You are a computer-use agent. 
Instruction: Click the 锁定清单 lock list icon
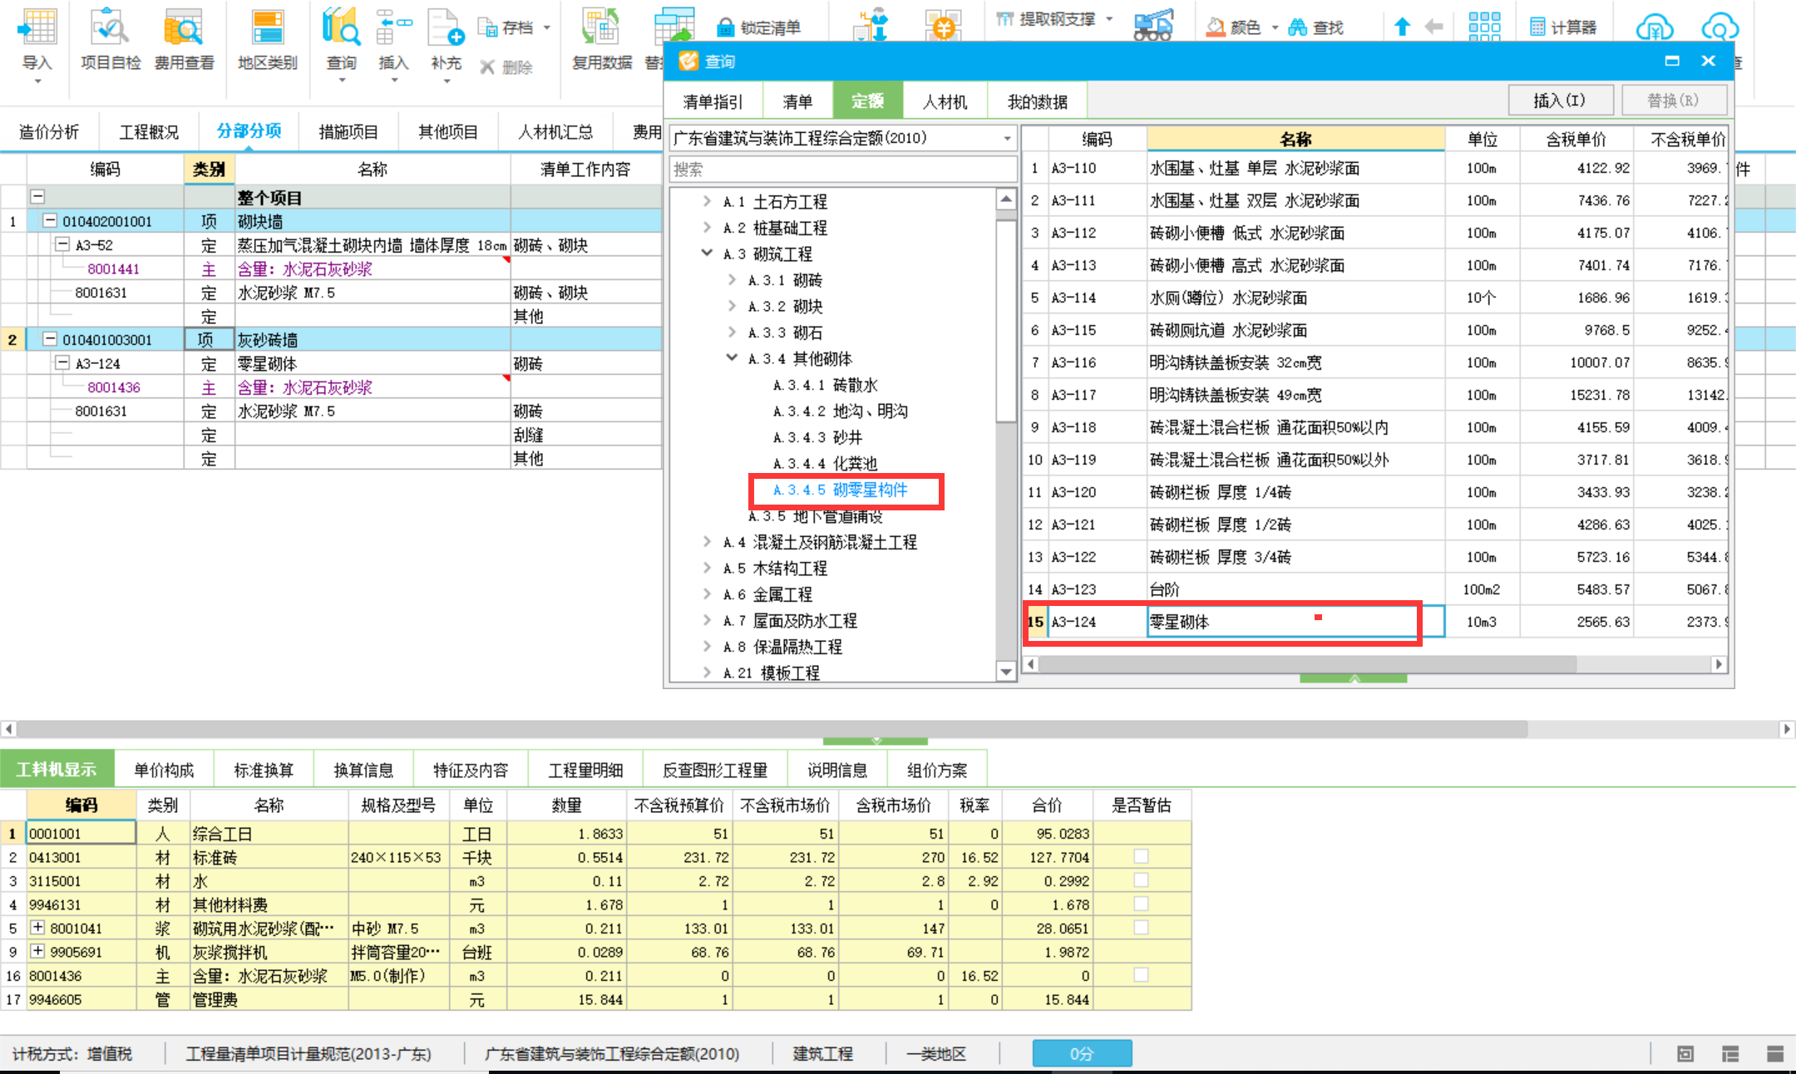(x=725, y=27)
